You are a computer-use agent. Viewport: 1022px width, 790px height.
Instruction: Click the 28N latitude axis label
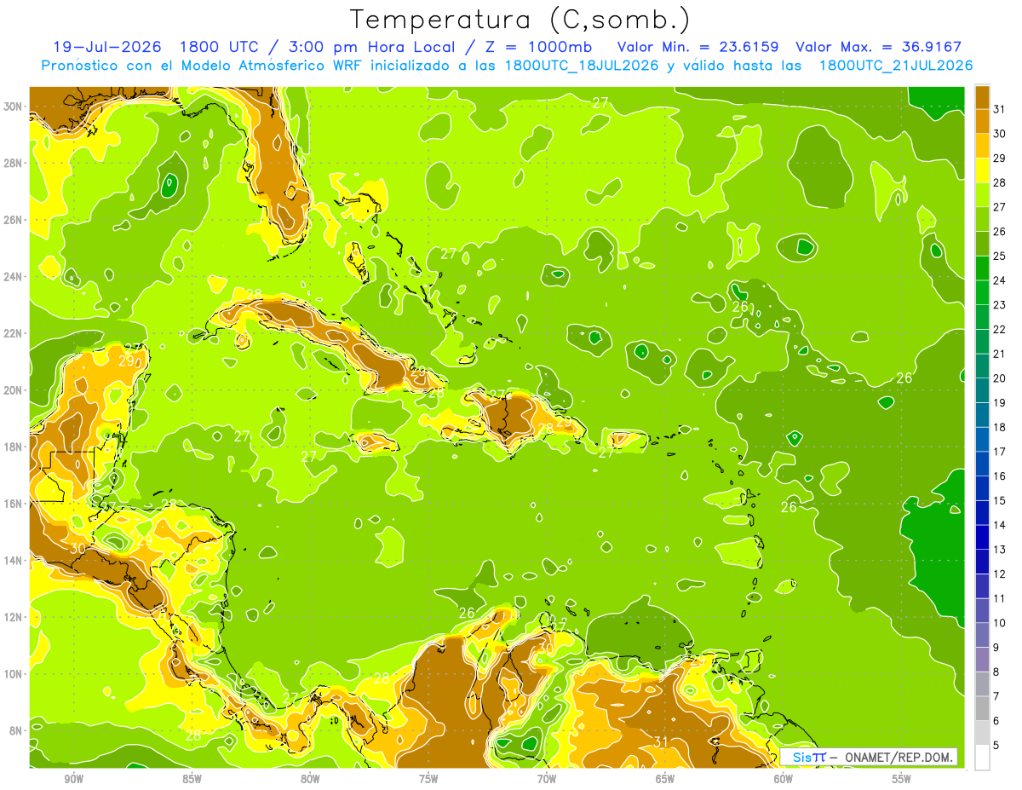click(14, 163)
